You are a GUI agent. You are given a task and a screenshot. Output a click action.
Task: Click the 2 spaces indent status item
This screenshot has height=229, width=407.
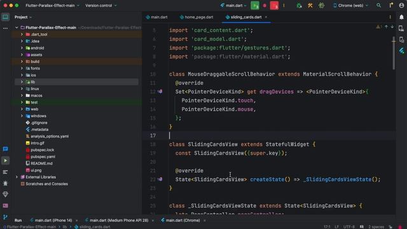376,226
